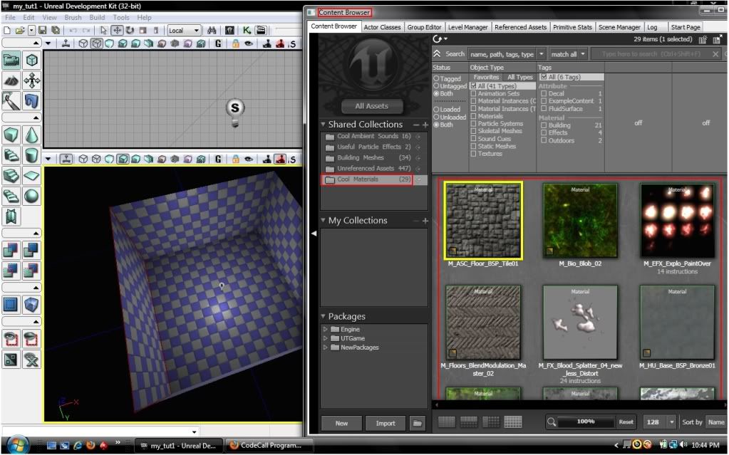
Task: Select the Cone brush builder
Action: [31, 135]
